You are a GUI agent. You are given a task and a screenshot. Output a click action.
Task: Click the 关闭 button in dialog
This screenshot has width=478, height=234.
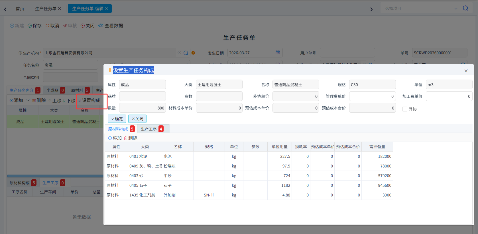[x=137, y=119]
